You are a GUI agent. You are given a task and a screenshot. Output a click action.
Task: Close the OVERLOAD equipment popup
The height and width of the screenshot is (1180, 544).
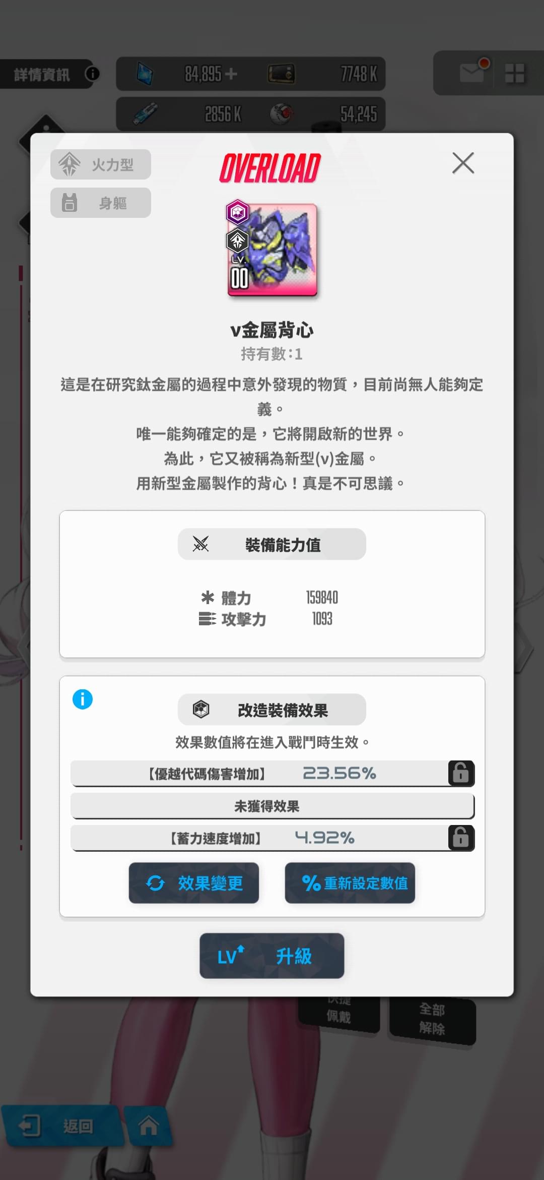[463, 163]
